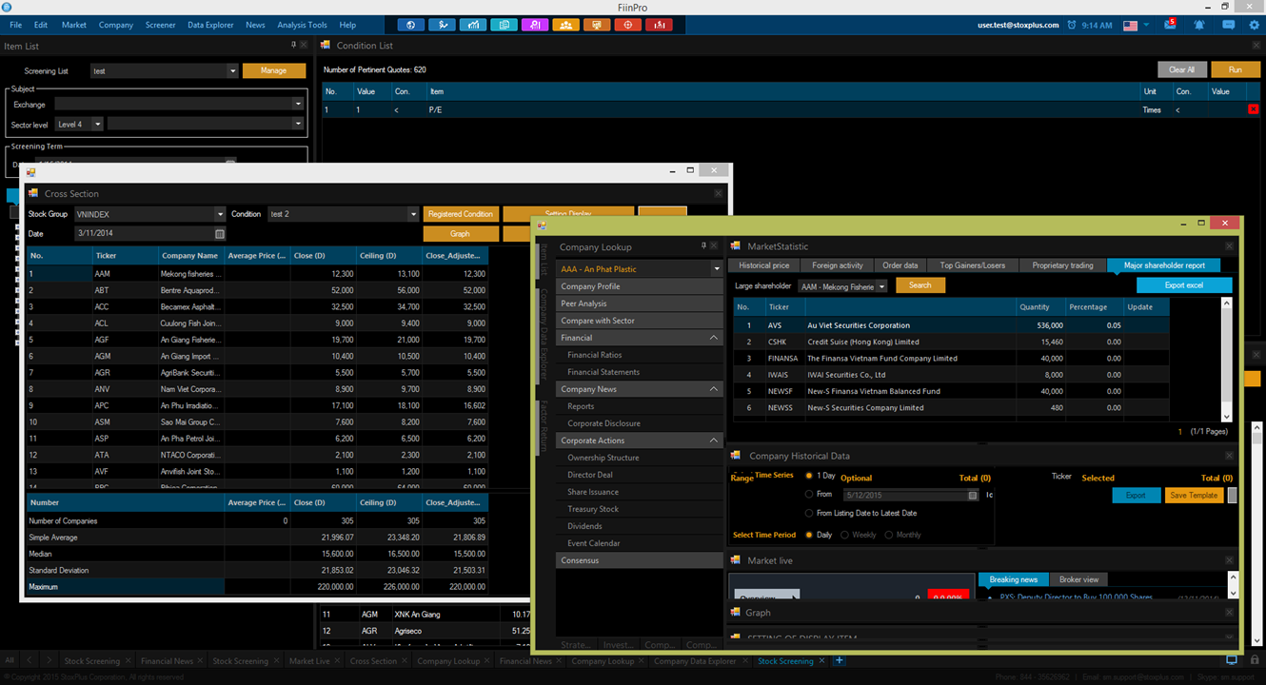Click the teal newspaper toolbar icon
1266x685 pixels.
coord(504,25)
